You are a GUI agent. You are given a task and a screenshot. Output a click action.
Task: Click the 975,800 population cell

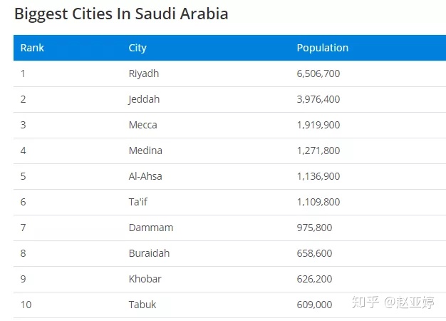314,228
